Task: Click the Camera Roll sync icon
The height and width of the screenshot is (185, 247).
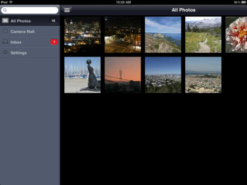Action: (5, 31)
